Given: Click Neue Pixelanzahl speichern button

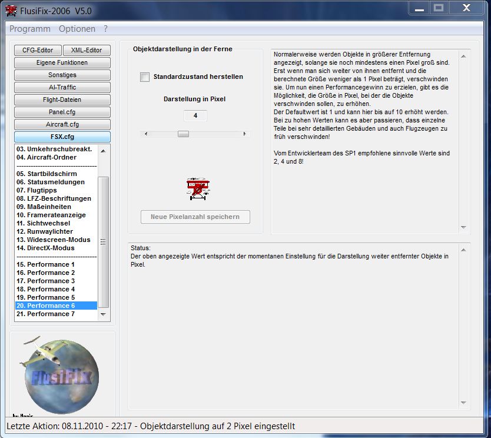Looking at the screenshot, I should pos(195,217).
